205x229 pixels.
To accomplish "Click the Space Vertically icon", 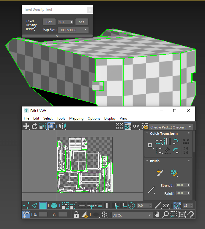I will click(x=186, y=150).
